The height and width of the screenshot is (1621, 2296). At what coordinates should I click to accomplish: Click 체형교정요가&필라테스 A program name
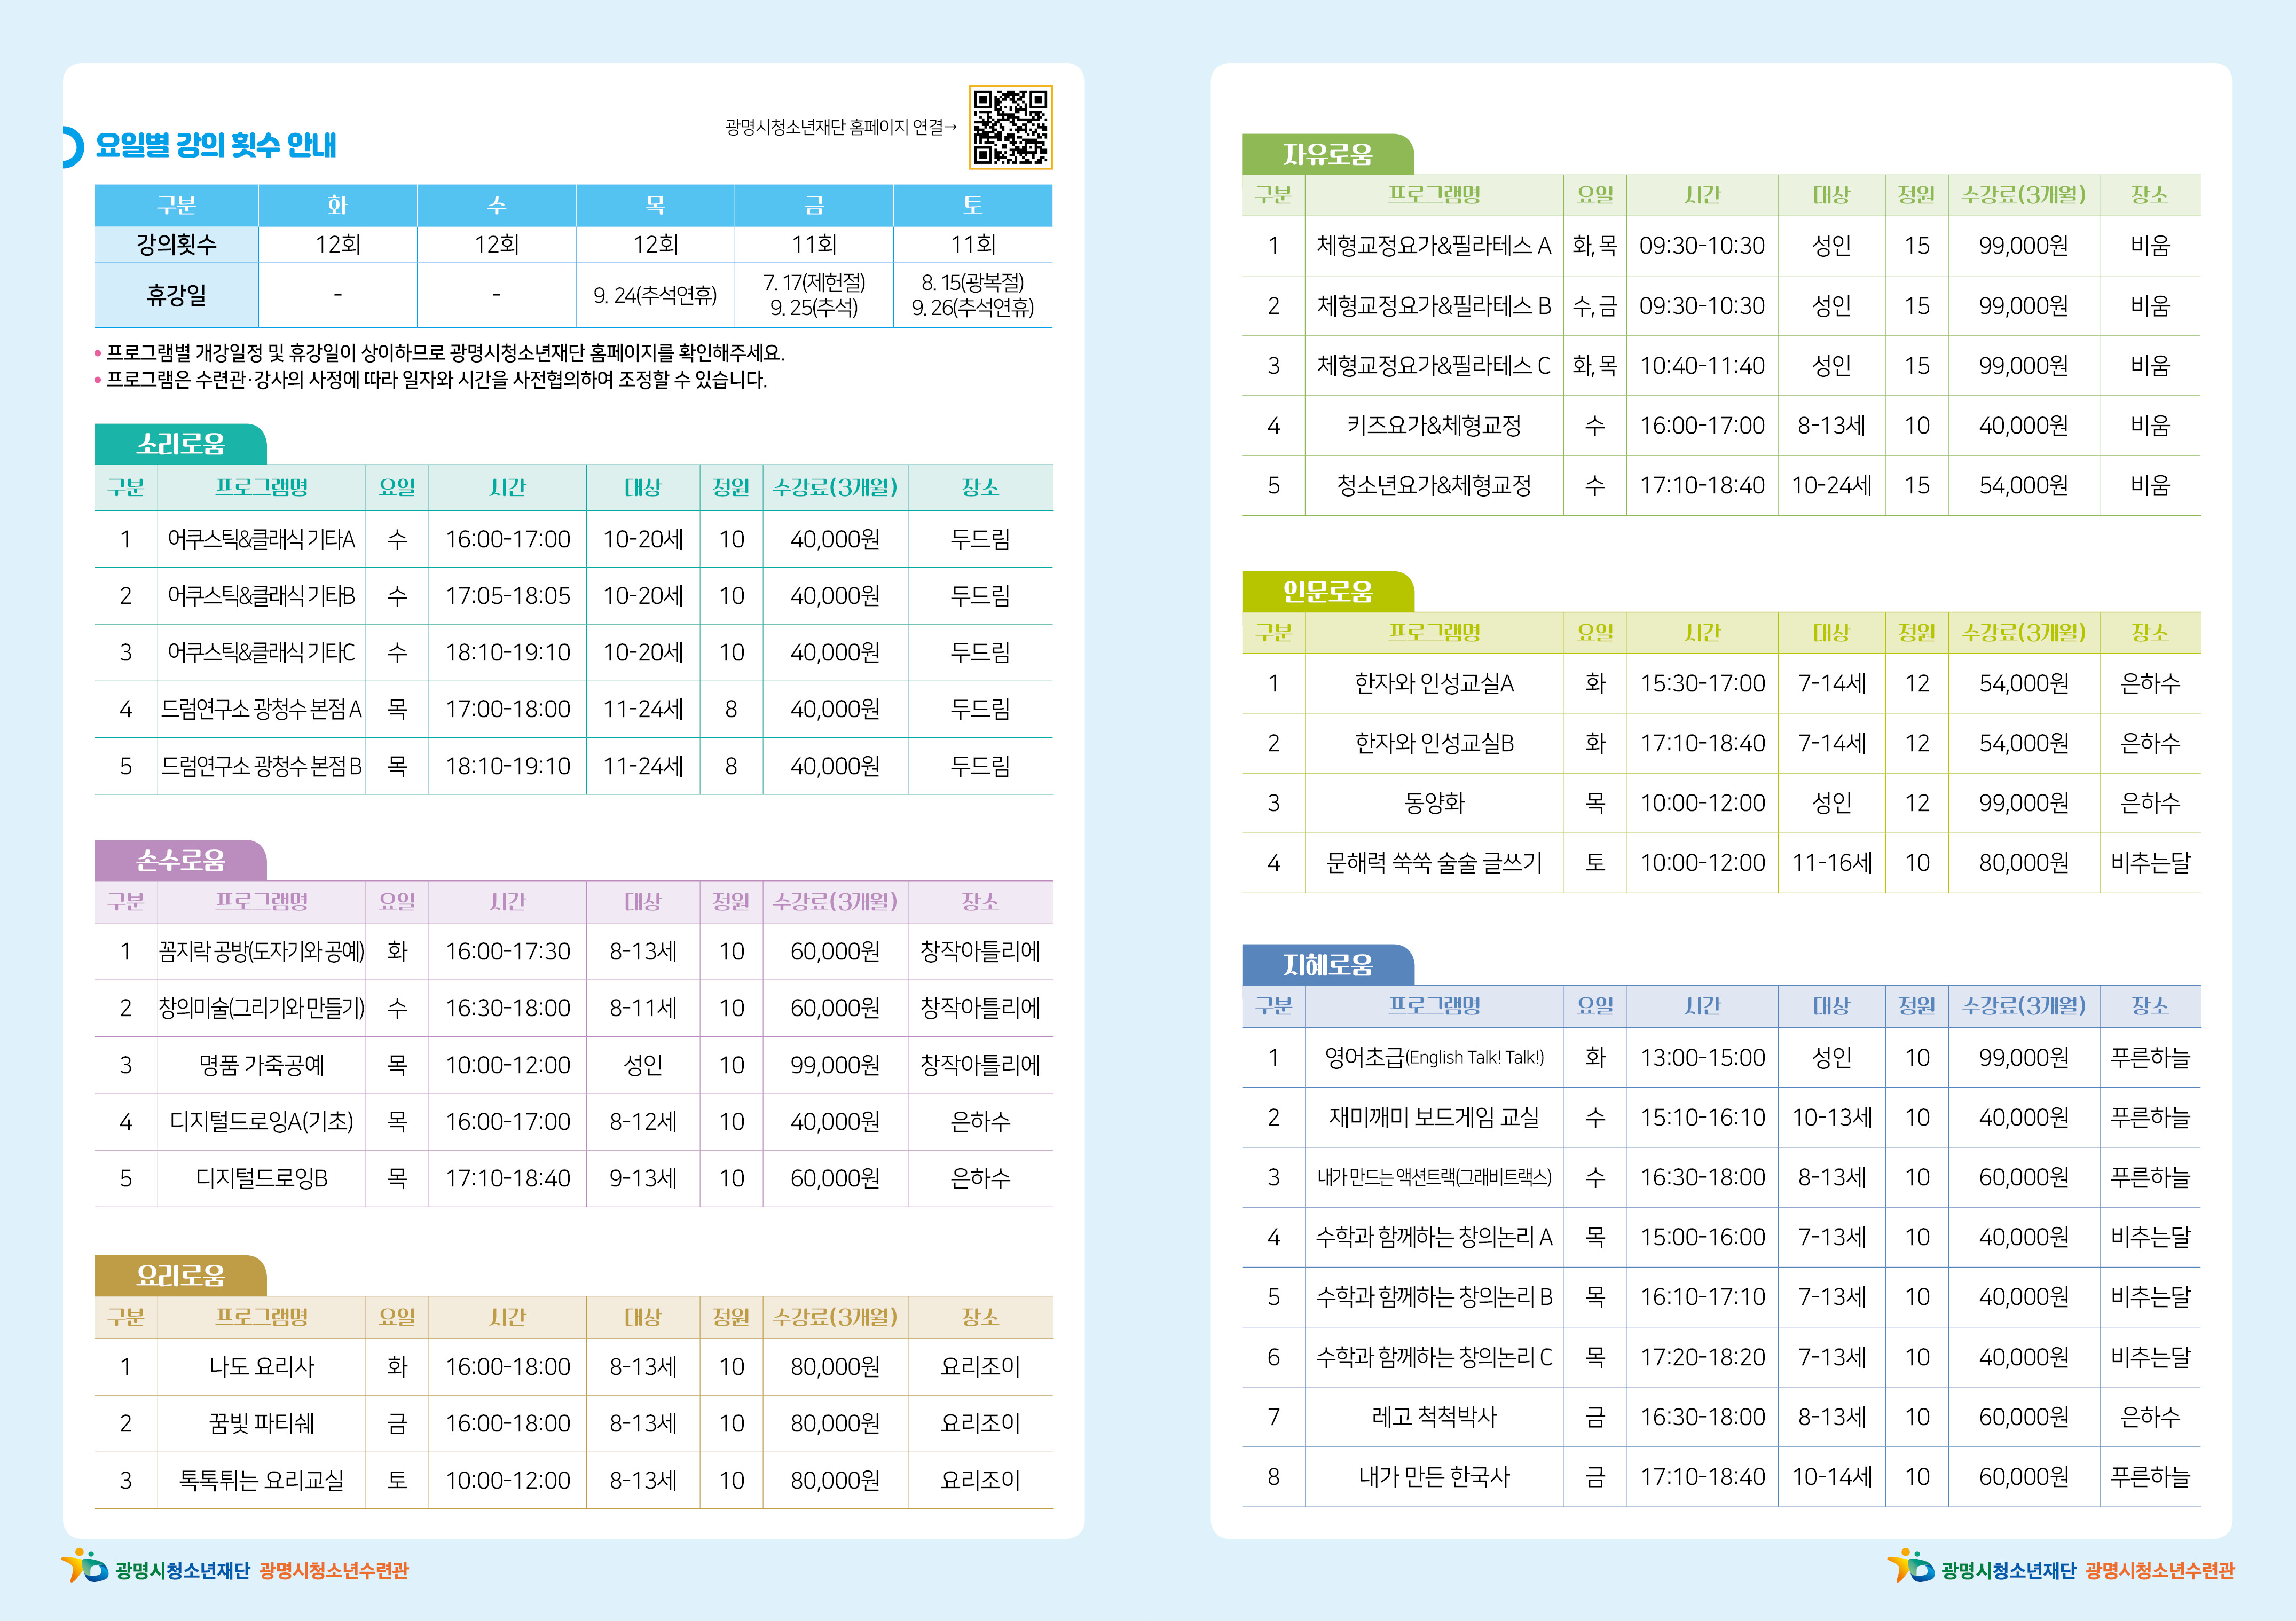coord(1434,246)
